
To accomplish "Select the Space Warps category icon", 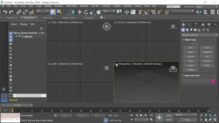I will pyautogui.click(x=204, y=30).
